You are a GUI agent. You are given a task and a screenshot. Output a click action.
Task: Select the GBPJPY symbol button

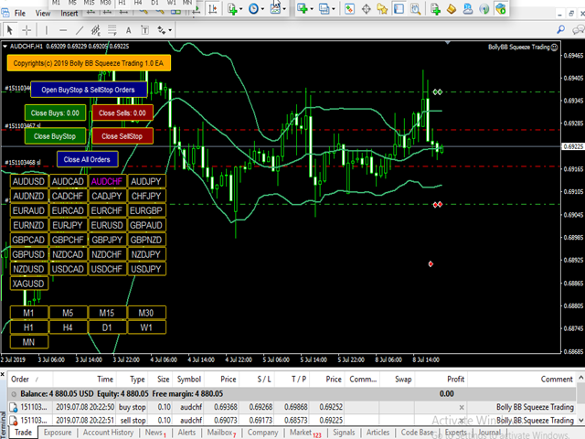coord(107,240)
